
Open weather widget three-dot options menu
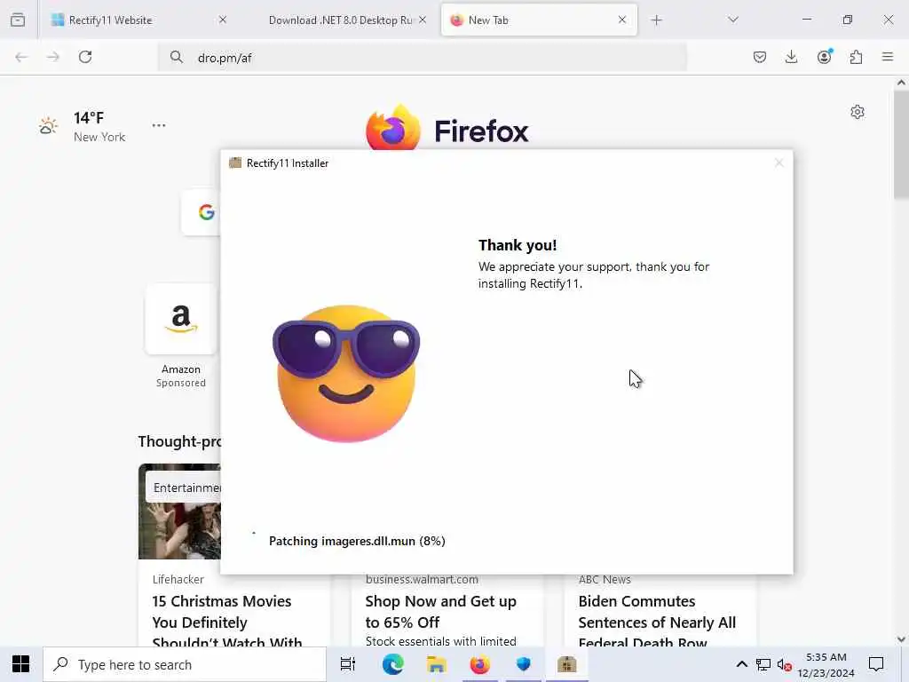click(x=159, y=125)
